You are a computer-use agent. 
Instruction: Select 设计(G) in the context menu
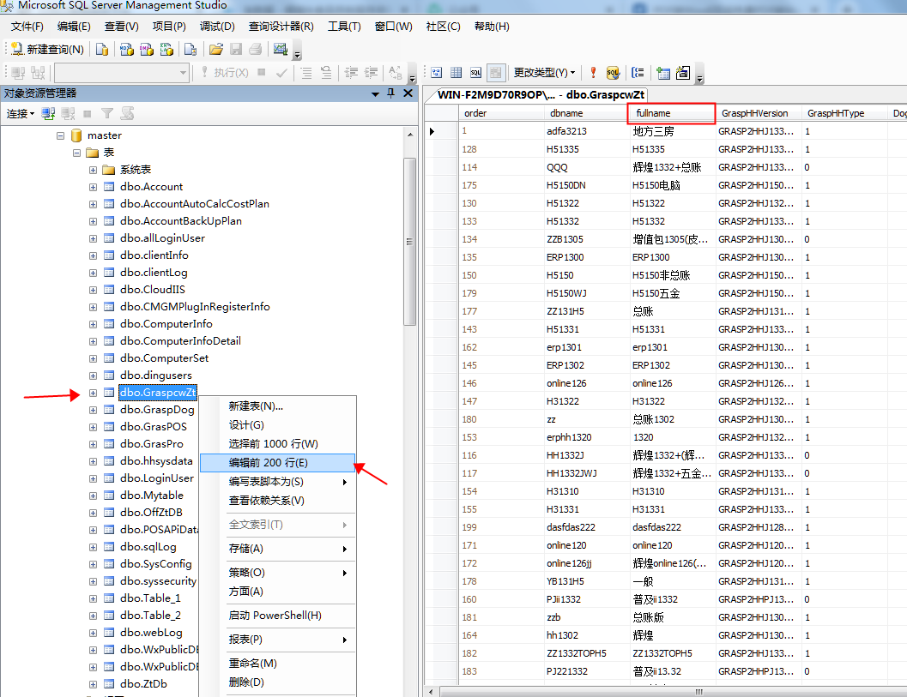(246, 425)
